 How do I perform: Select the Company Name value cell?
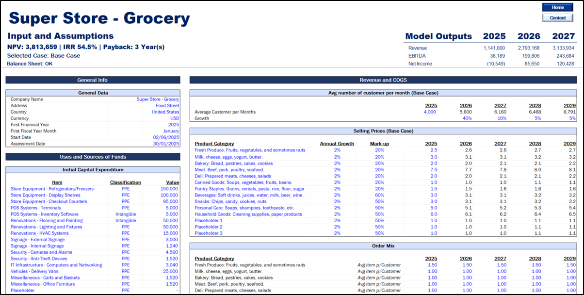(x=157, y=99)
